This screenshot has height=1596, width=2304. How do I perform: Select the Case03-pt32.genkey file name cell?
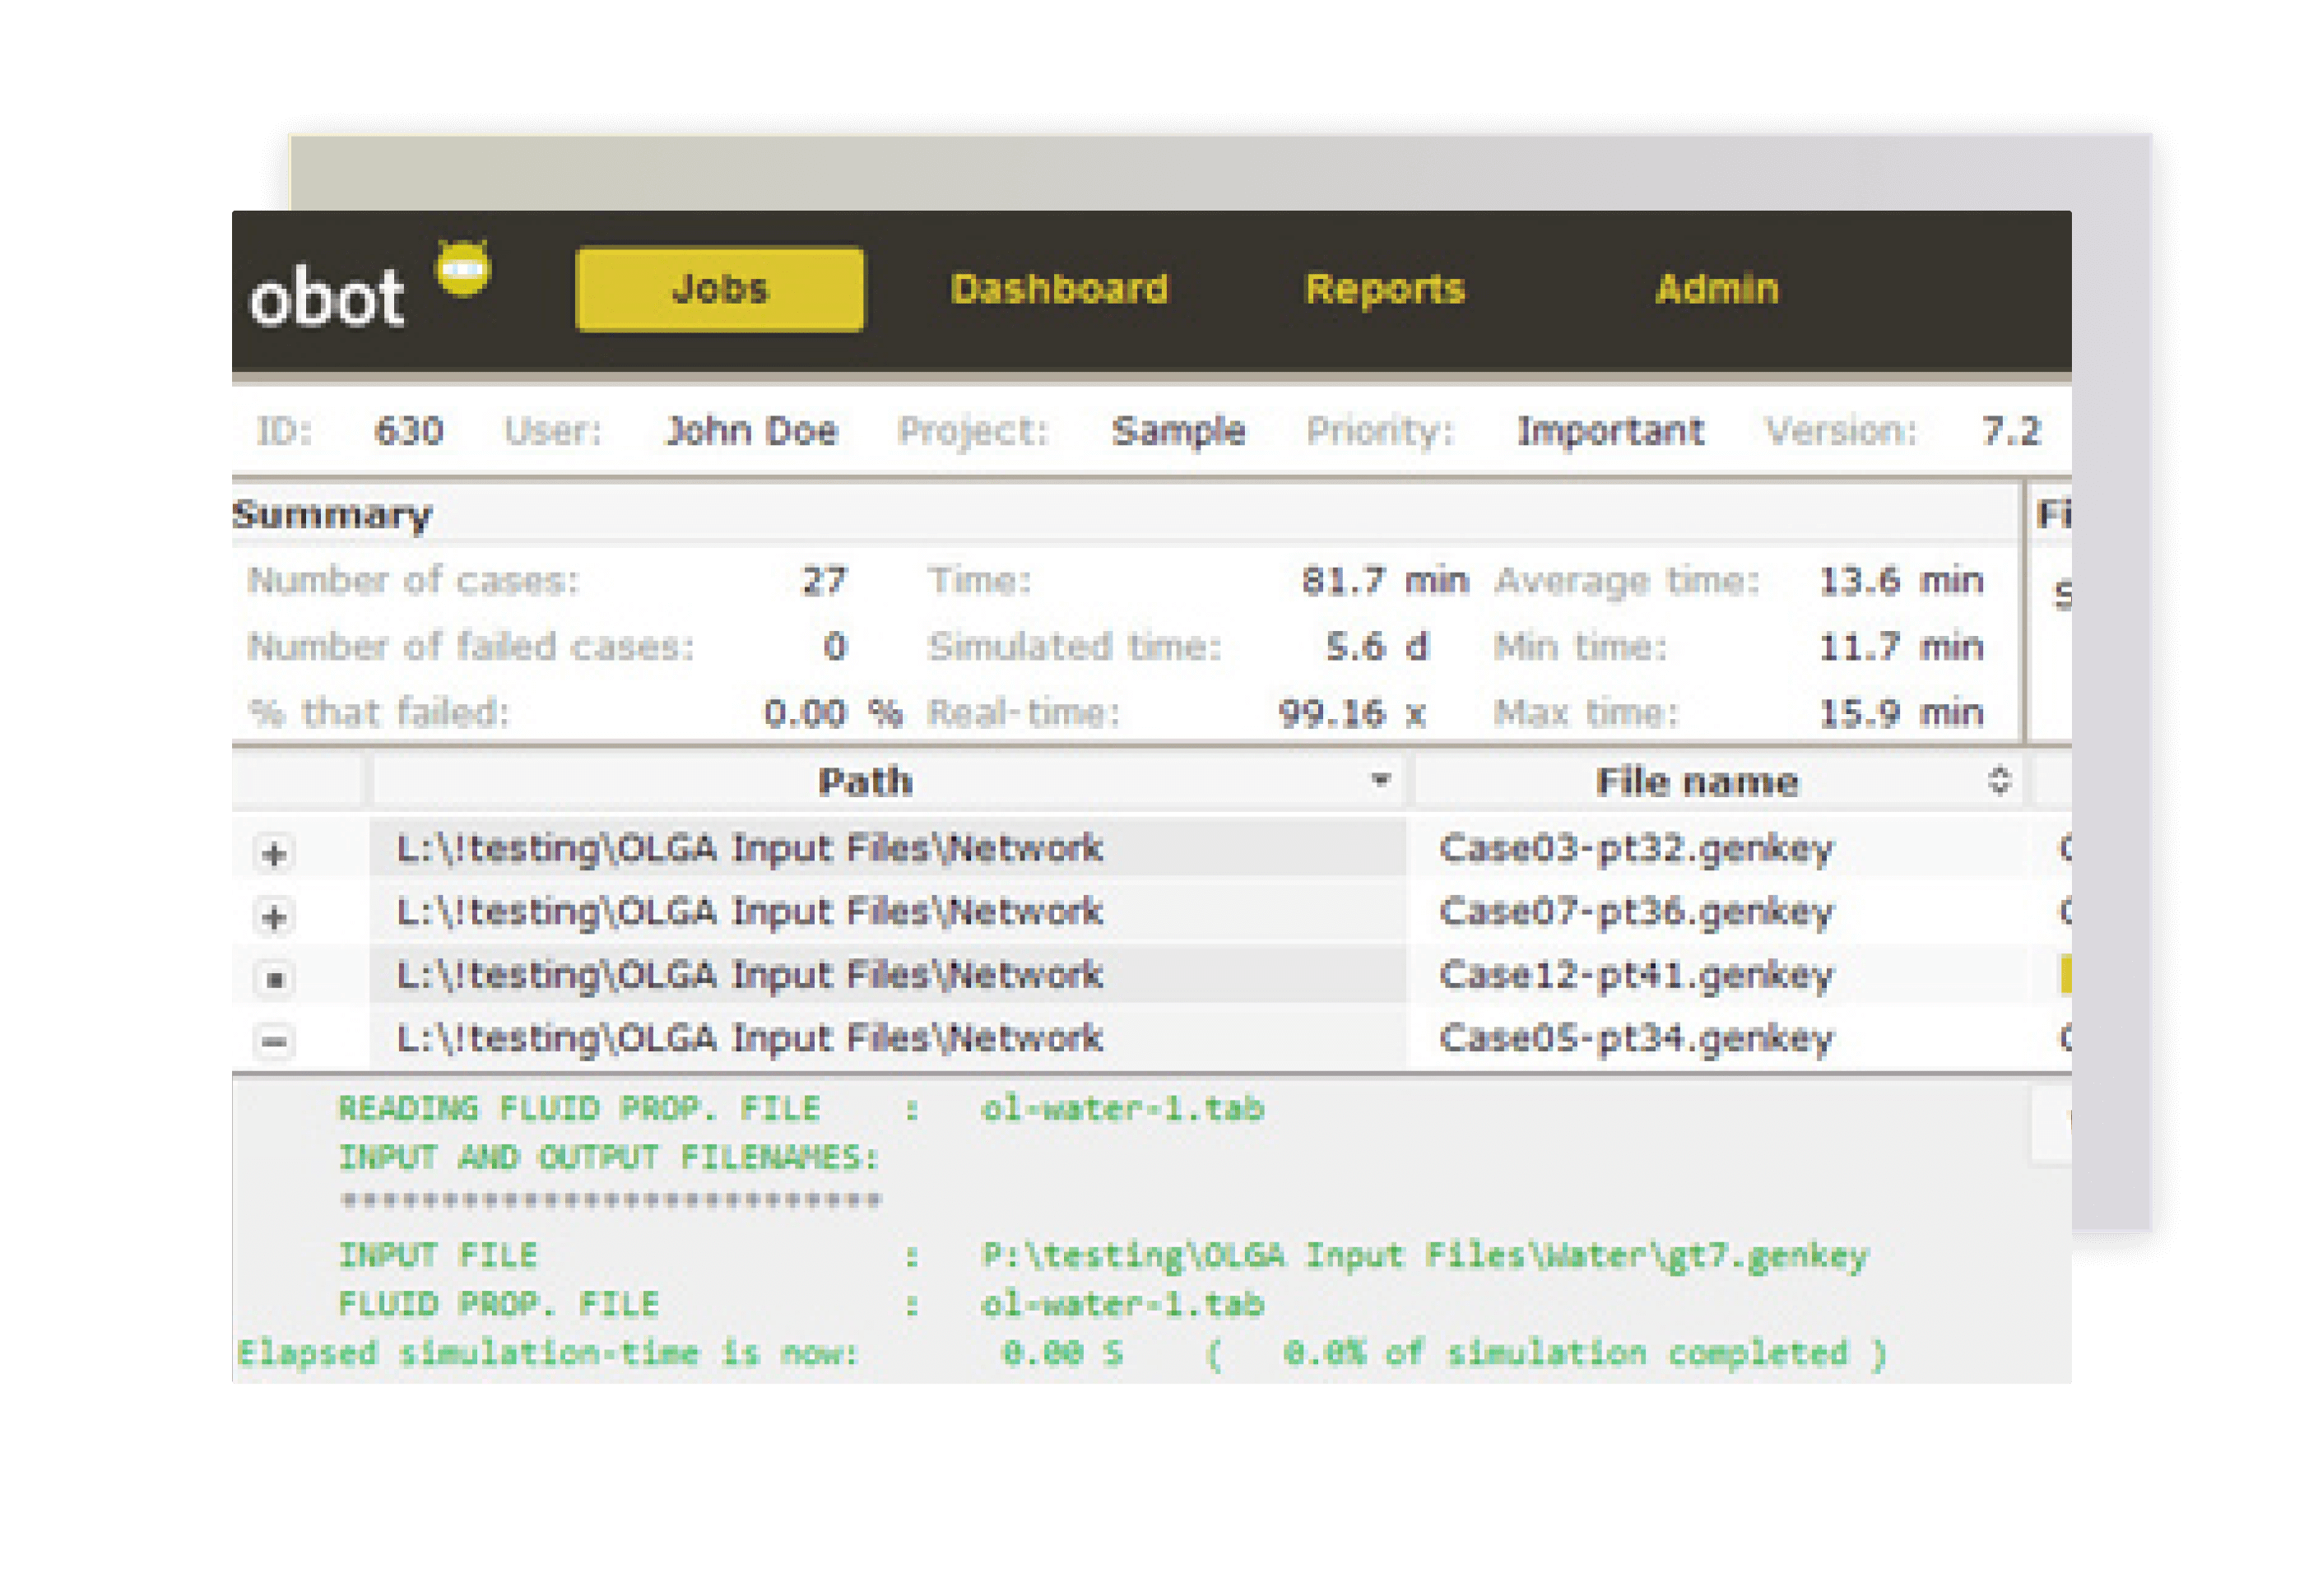tap(1636, 849)
